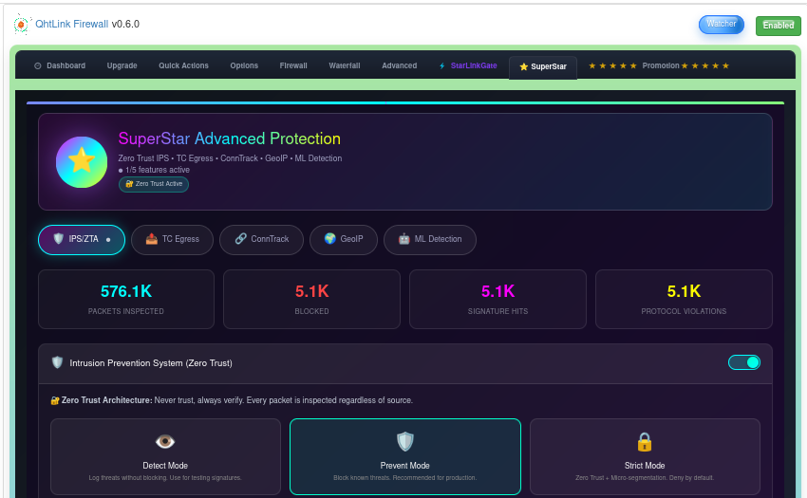Screen dimensions: 807x498
Task: Click the Packets Inspected stat card
Action: point(126,298)
